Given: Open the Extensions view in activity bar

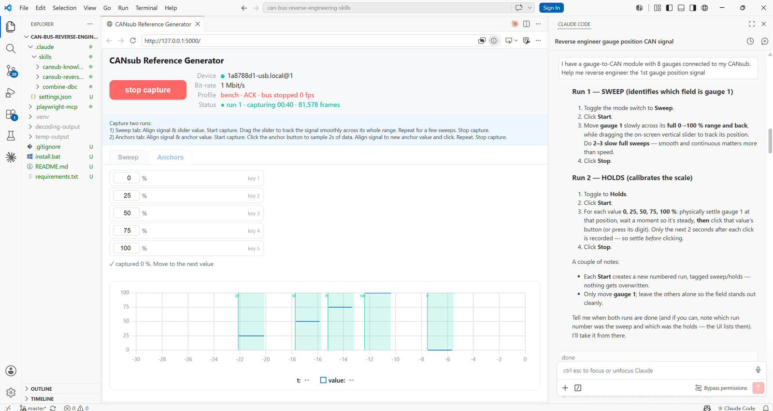Looking at the screenshot, I should click(x=11, y=115).
